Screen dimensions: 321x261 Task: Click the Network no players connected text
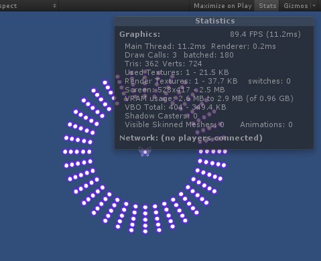pos(191,138)
